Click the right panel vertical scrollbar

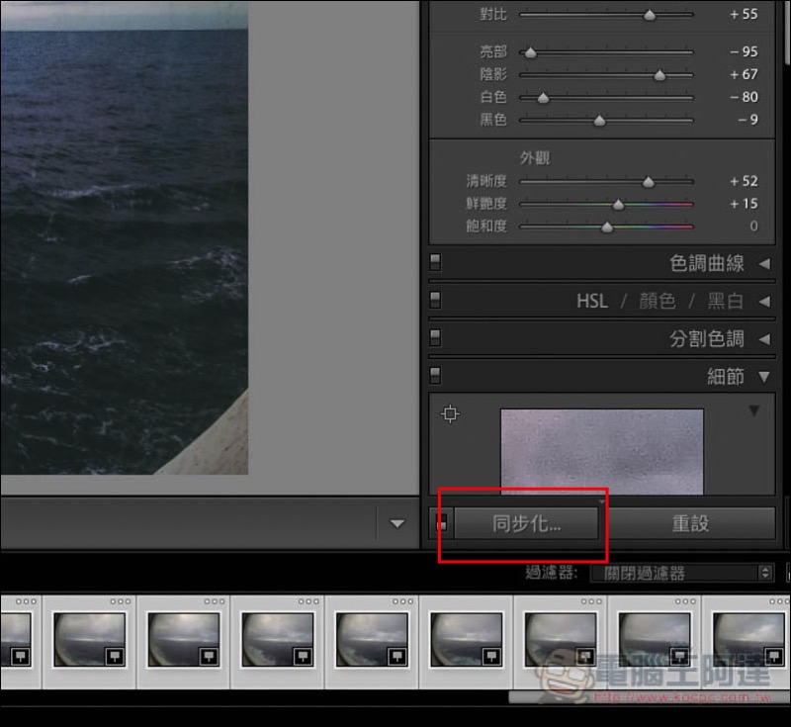787,33
